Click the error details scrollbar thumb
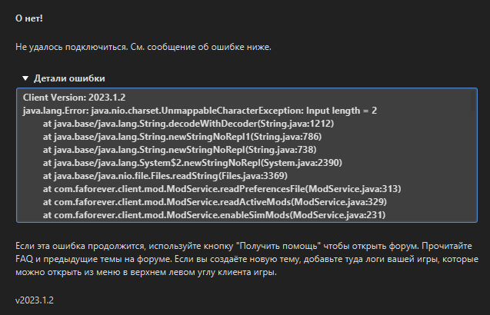This screenshot has height=315, width=490. (x=473, y=101)
